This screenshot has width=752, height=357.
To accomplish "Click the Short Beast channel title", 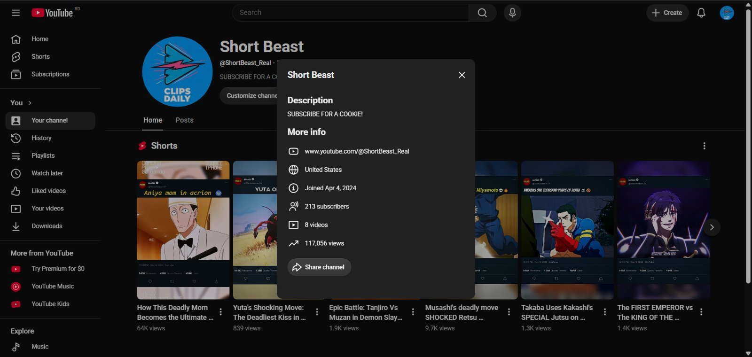I will pyautogui.click(x=262, y=47).
